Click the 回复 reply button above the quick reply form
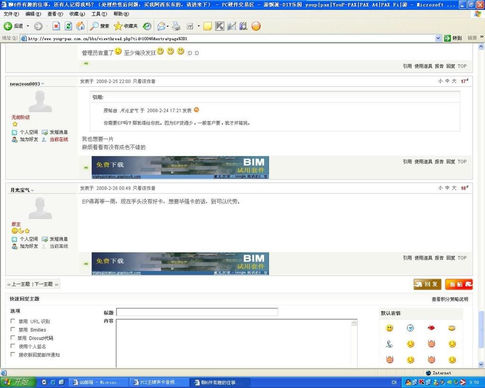The height and width of the screenshot is (388, 485). (x=427, y=284)
